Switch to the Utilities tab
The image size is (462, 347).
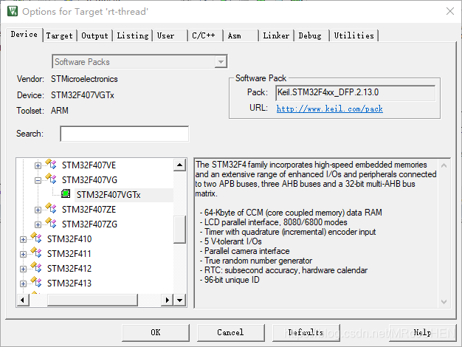354,35
